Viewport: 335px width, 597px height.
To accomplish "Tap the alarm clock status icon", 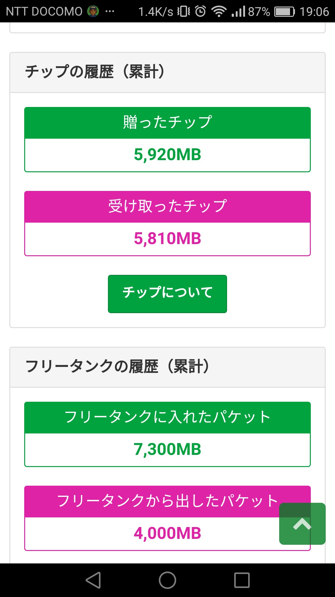I will coord(200,12).
